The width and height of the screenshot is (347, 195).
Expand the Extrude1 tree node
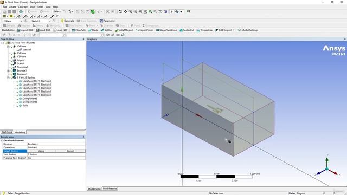click(x=8, y=70)
